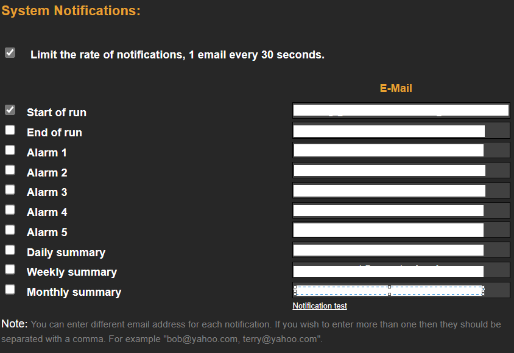Focus the Daily summary email field
The height and width of the screenshot is (353, 514).
click(x=389, y=250)
